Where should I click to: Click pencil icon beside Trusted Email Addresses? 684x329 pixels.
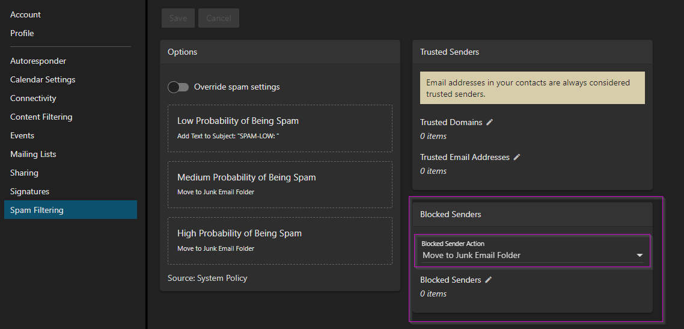click(517, 157)
